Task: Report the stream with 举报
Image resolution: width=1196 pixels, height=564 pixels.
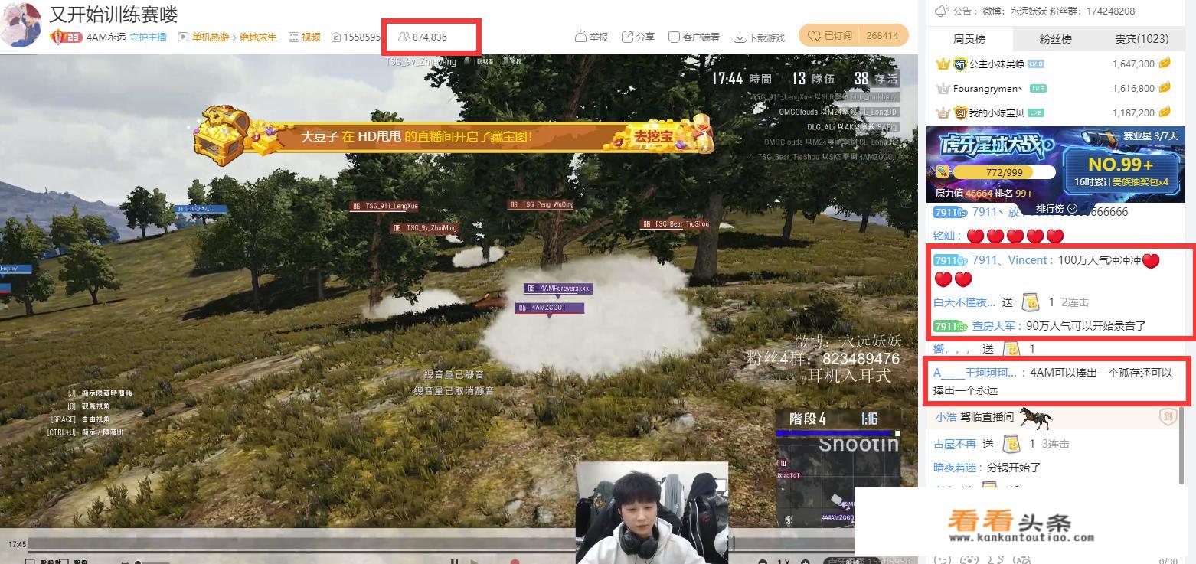Action: (591, 37)
